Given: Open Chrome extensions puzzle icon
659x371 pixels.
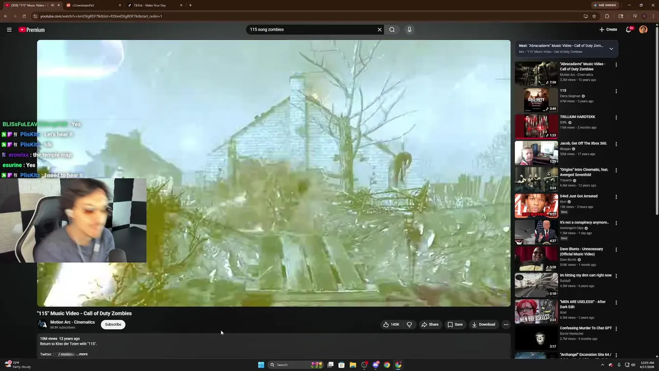Looking at the screenshot, I should point(607,16).
